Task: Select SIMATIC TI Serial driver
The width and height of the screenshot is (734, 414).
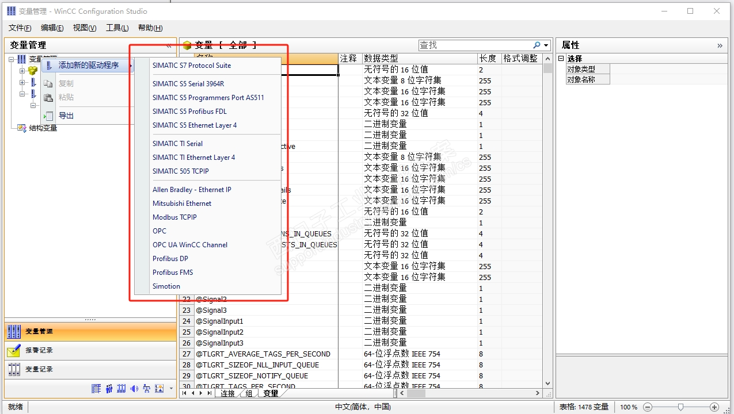Action: point(208,143)
